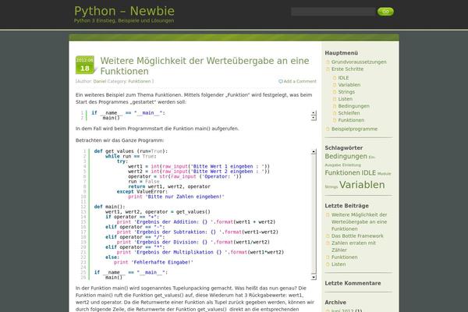This screenshot has width=468, height=312.
Task: Open the author link Daniel
Action: point(100,81)
